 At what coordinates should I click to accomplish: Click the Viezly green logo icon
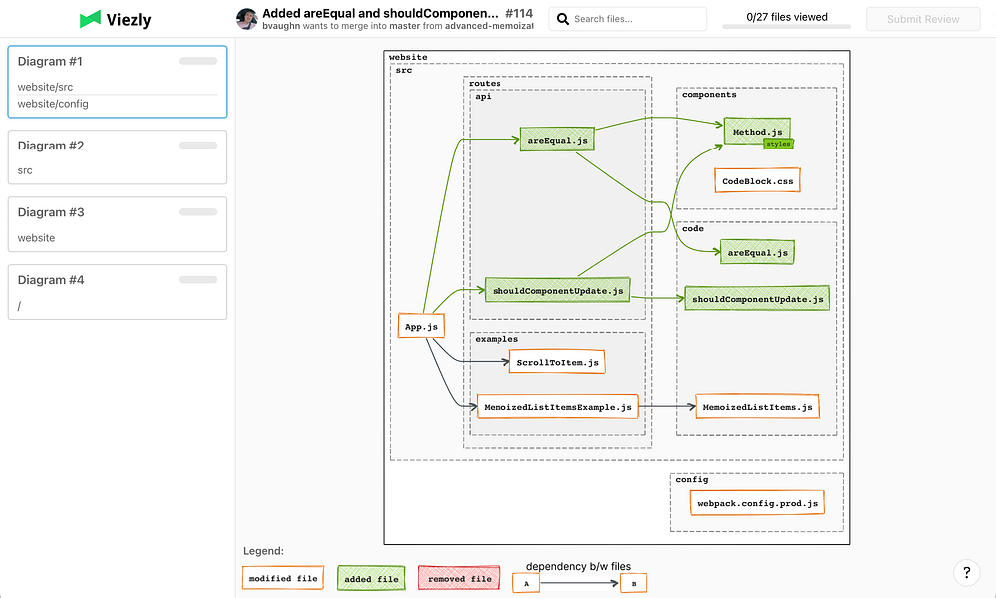pos(90,19)
